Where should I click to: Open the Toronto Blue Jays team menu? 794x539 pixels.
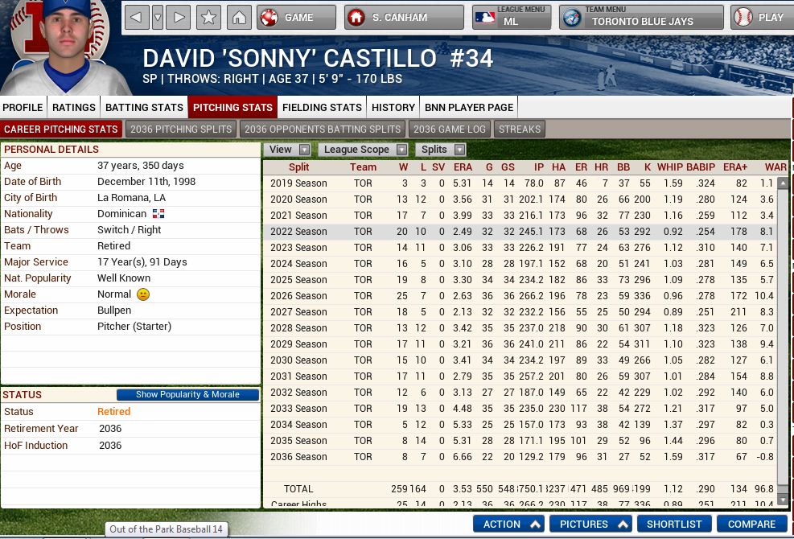(x=641, y=17)
